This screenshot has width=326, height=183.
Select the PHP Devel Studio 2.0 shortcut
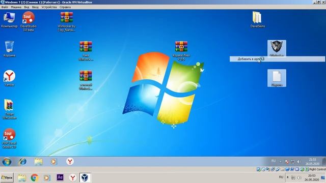tap(9, 138)
